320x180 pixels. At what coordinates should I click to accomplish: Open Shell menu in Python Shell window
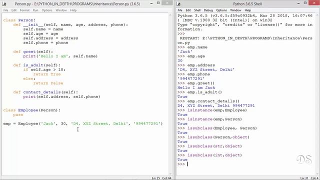pos(197,10)
